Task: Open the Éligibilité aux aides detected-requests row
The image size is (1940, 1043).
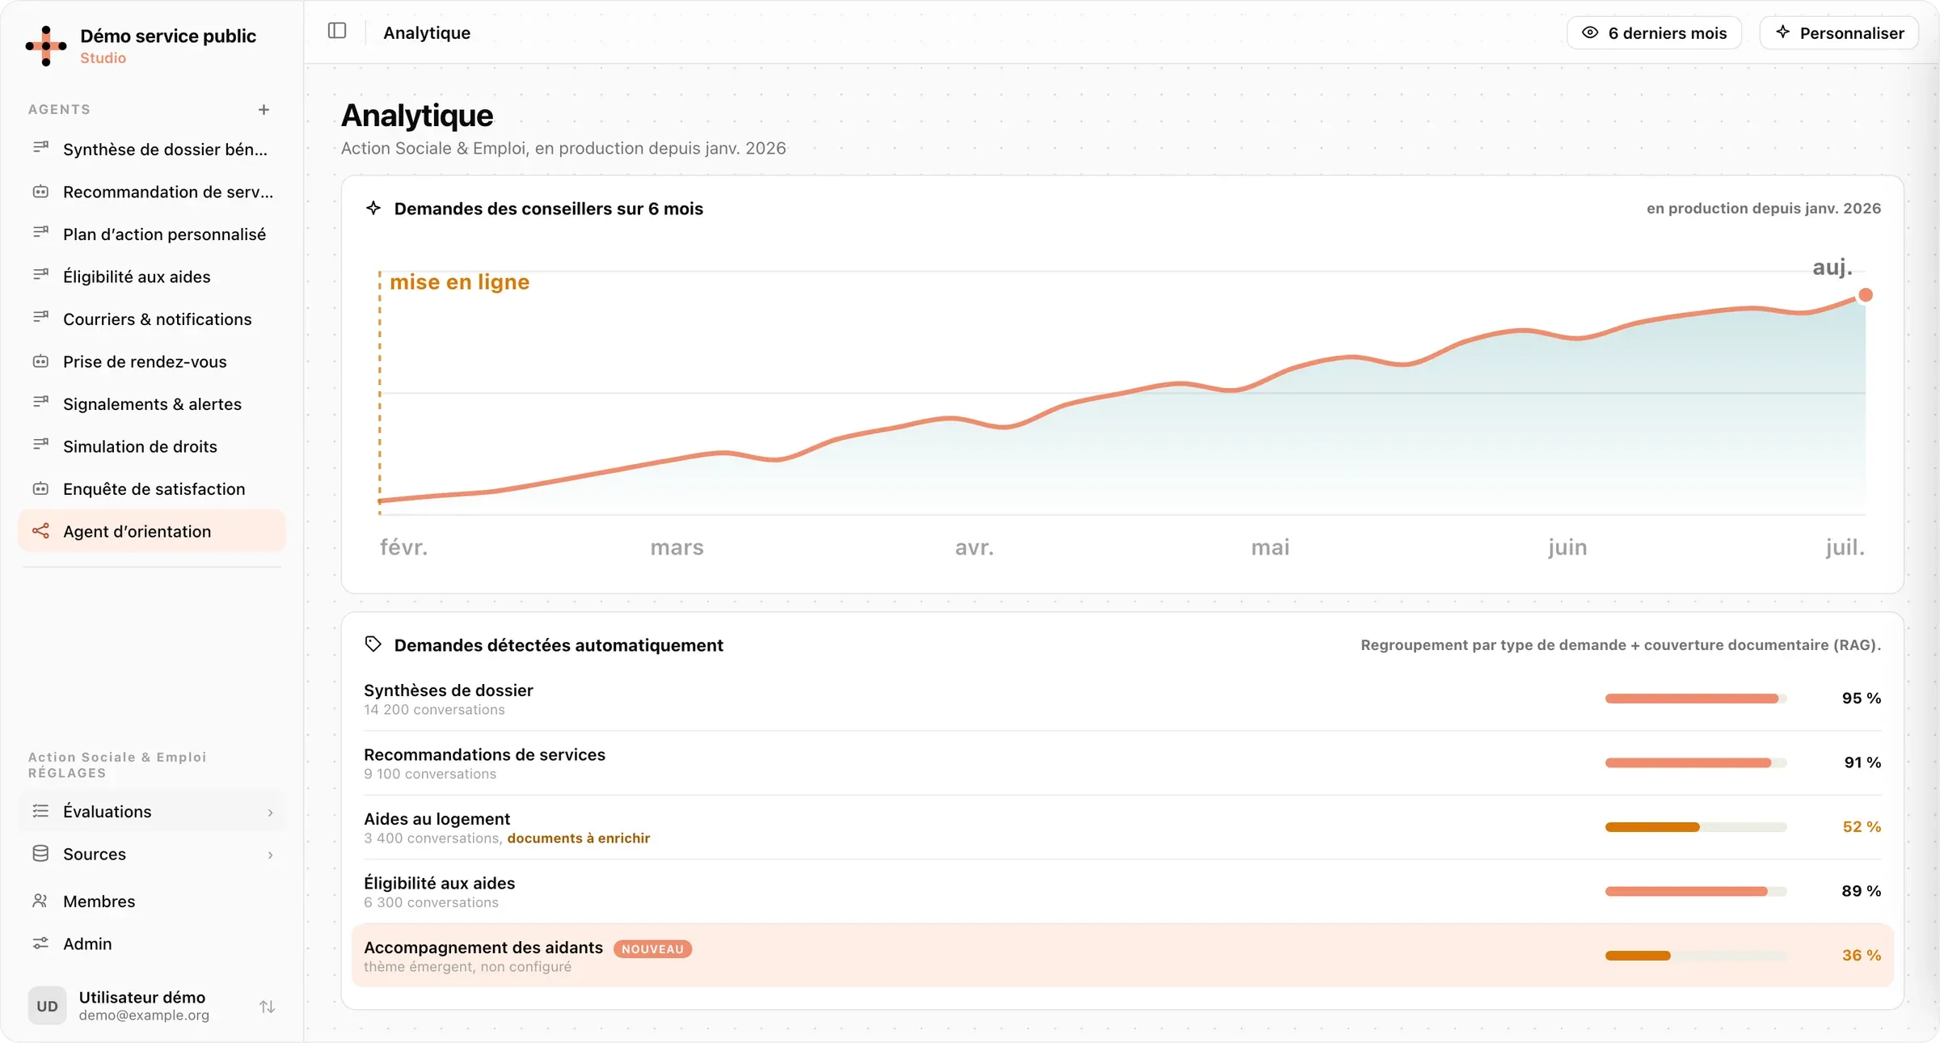Action: click(x=1122, y=891)
